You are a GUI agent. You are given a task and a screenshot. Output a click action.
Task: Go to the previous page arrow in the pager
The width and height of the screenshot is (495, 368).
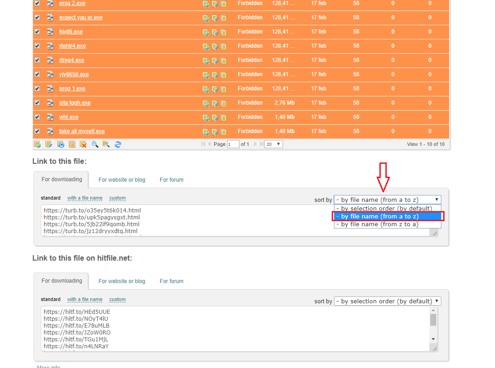[x=209, y=144]
